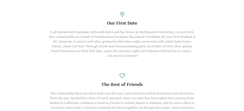Click the word "Vermont" in the second paragraph
Viewport: 244px width, 111px height.
coord(57,108)
